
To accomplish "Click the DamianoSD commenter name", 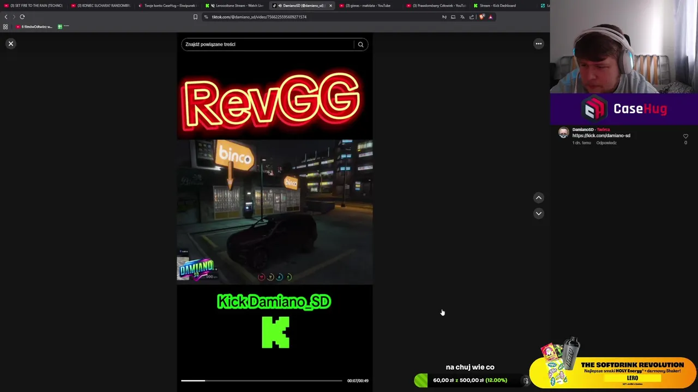I will point(583,130).
